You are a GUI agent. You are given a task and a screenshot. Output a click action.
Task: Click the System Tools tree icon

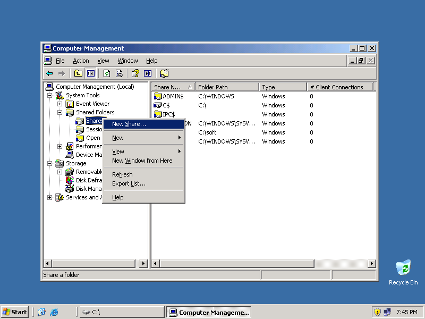pos(59,95)
